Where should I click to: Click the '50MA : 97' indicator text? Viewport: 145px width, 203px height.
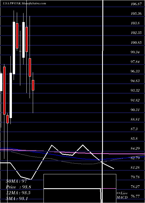coord(17,181)
